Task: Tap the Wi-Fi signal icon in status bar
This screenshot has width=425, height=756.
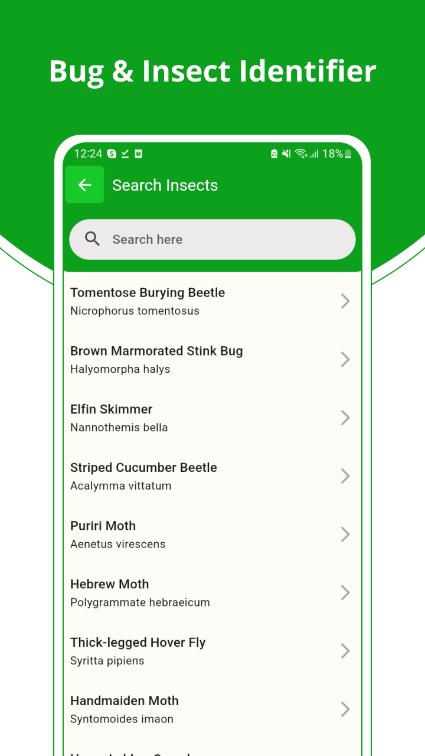Action: coord(302,154)
